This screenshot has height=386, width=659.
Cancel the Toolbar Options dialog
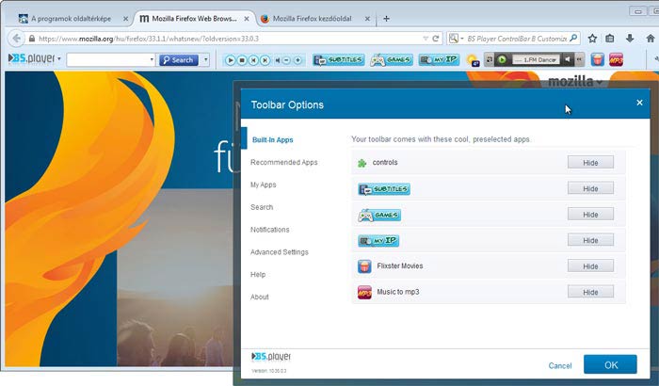[560, 366]
